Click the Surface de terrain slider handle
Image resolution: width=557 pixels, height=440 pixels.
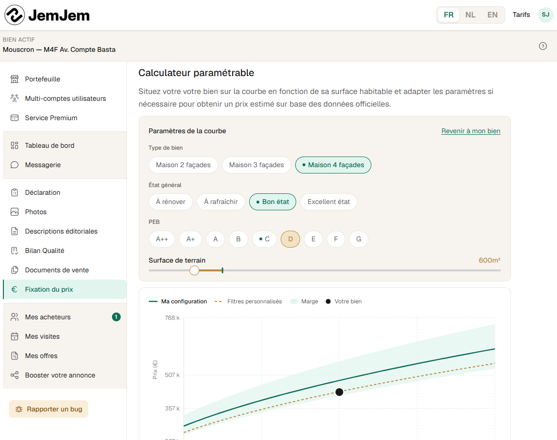tap(194, 270)
